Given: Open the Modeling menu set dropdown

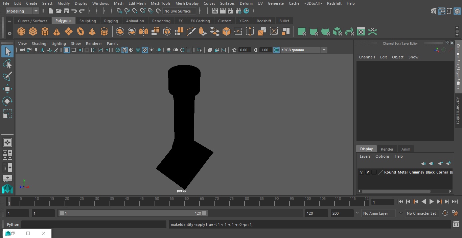Looking at the screenshot, I should (22, 11).
